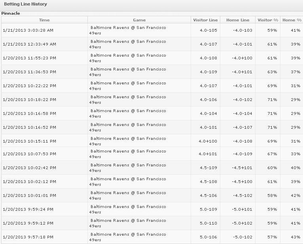Image resolution: width=303 pixels, height=244 pixels.
Task: Select timestamp 1/20/2013 10:22:22 PM
Action: pyautogui.click(x=29, y=86)
